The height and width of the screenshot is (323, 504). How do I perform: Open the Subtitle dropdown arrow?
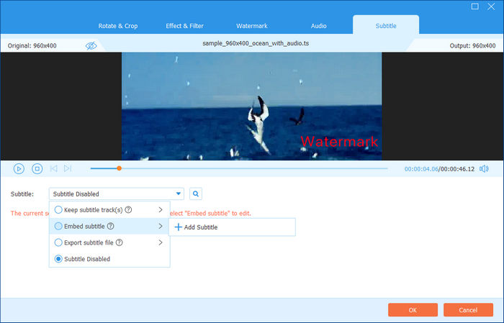tap(179, 194)
